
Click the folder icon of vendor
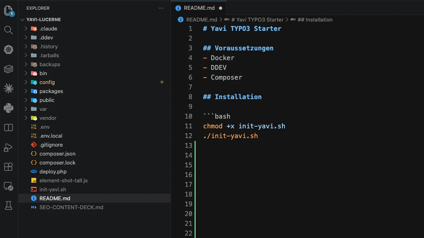[34, 118]
